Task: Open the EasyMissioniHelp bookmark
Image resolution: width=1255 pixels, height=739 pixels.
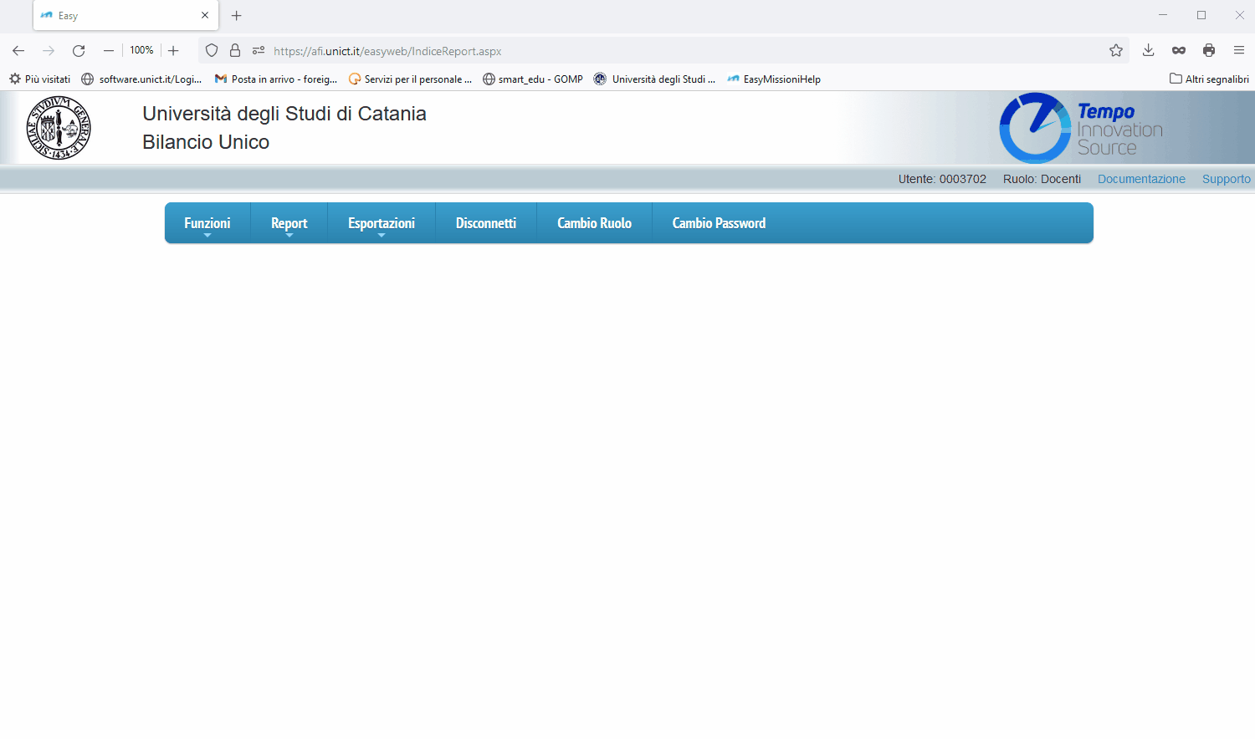Action: coord(774,79)
